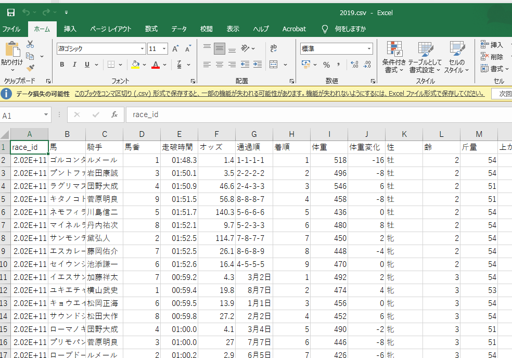Apply comma style icon
512x358 pixels.
click(x=339, y=65)
